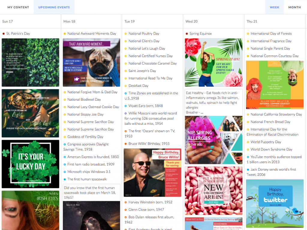Open the 'Spring It On!' sales image
307x230 pixels.
[213, 63]
